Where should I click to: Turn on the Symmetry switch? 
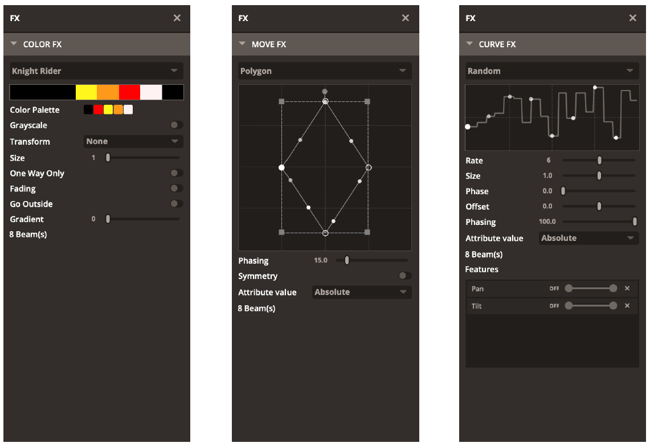click(x=404, y=276)
